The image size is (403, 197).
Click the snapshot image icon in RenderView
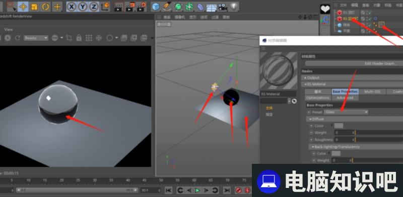pyautogui.click(x=123, y=38)
